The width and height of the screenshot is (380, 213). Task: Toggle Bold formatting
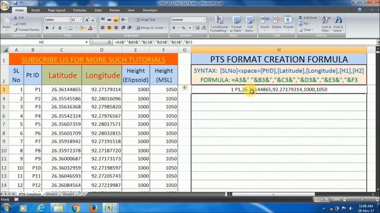[x=47, y=28]
